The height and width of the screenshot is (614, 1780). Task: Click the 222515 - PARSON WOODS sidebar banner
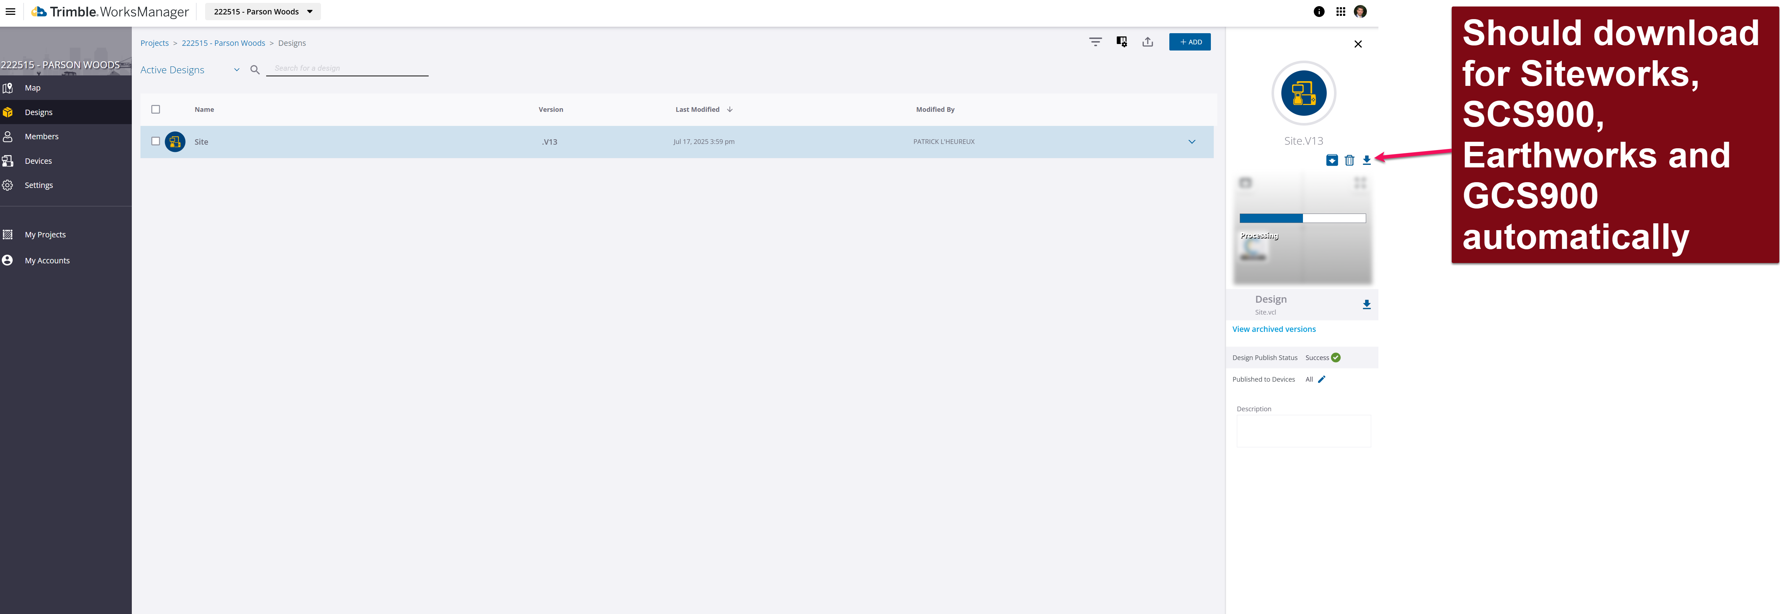tap(66, 52)
